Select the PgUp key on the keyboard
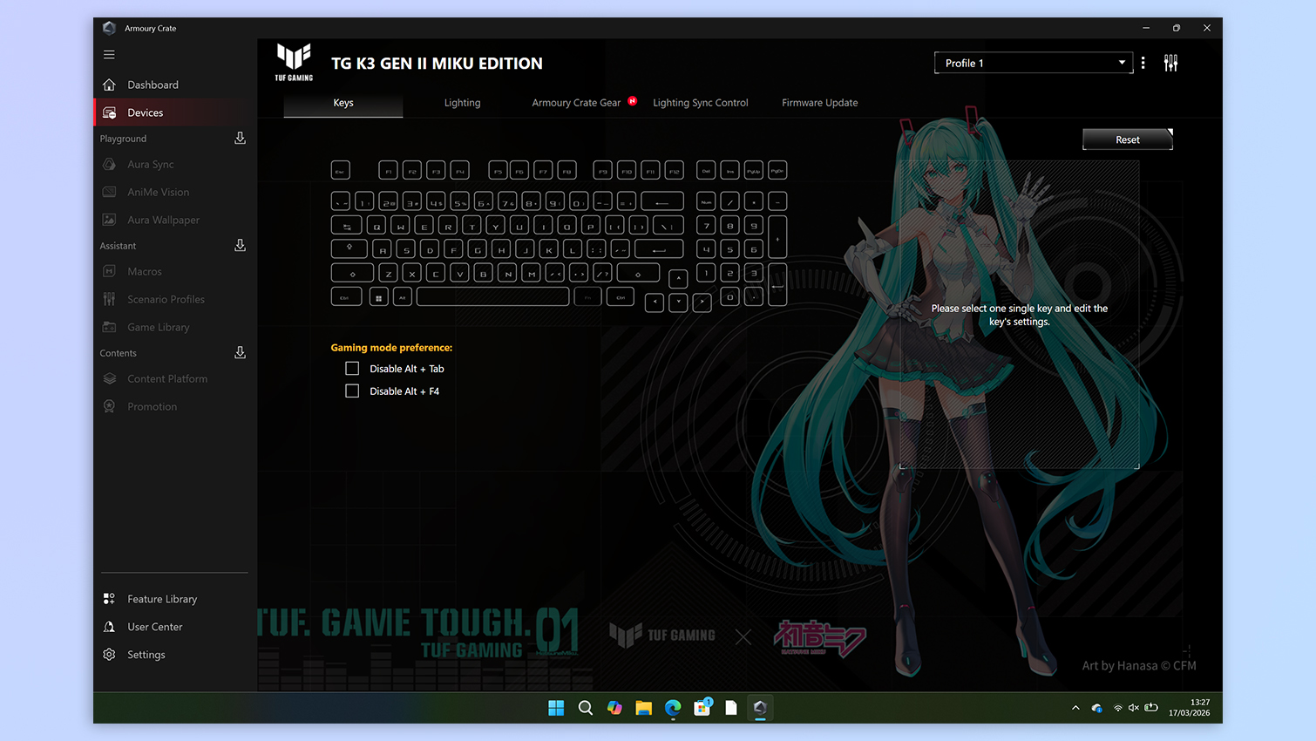Image resolution: width=1316 pixels, height=741 pixels. pos(754,170)
